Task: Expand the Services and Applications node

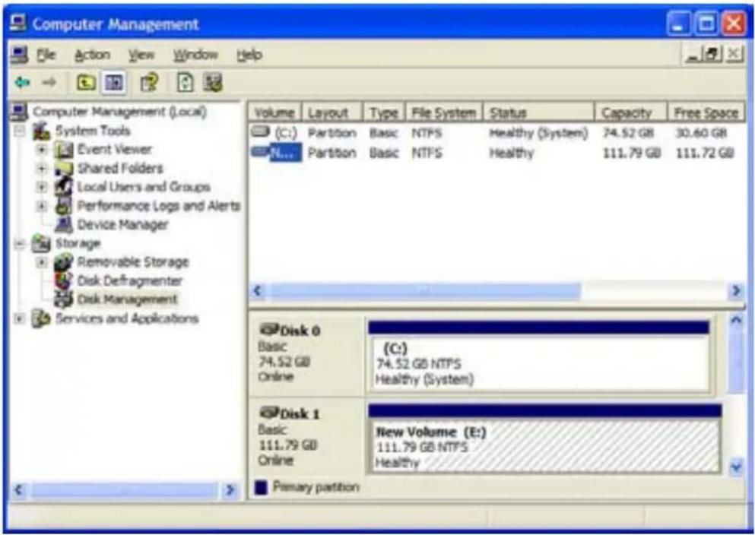Action: point(20,318)
